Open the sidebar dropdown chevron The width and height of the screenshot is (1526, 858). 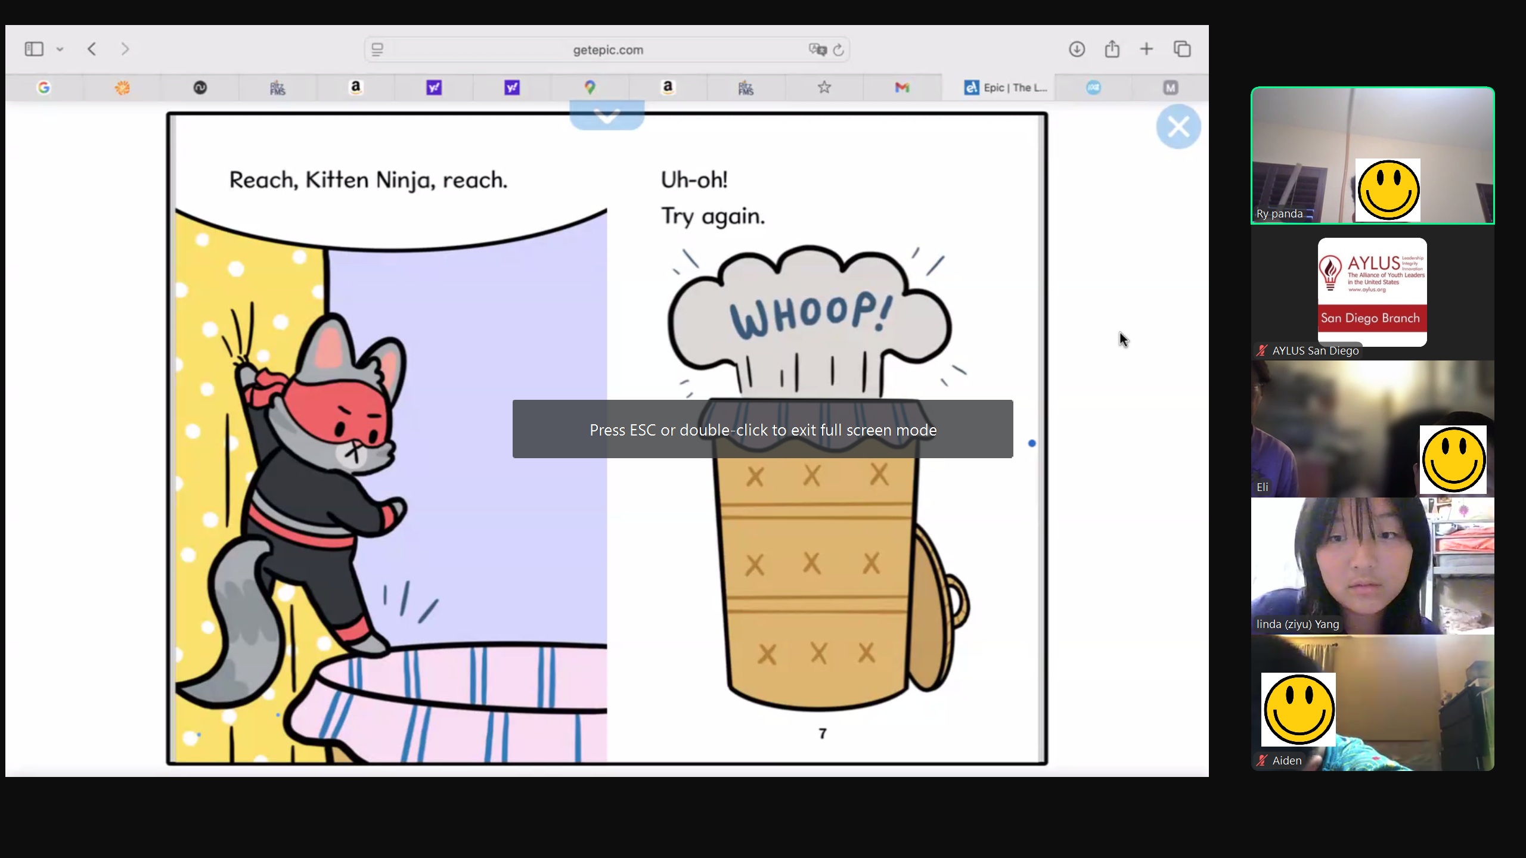coord(60,49)
